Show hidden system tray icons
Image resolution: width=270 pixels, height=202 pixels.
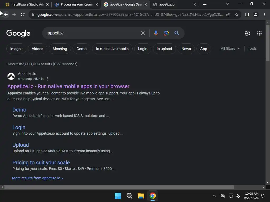[x=214, y=196]
